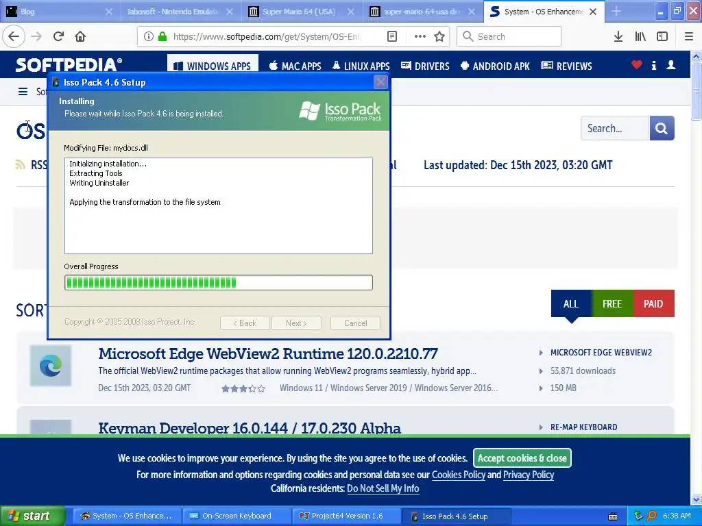The image size is (702, 526).
Task: Click the Firefox Search input box
Action: coord(509,36)
